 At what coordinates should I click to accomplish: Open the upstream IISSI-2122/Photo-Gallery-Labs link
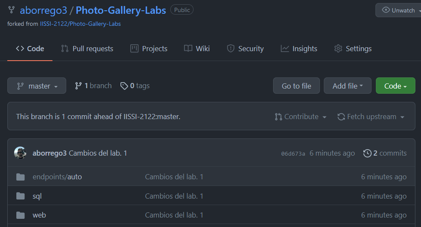(x=80, y=24)
